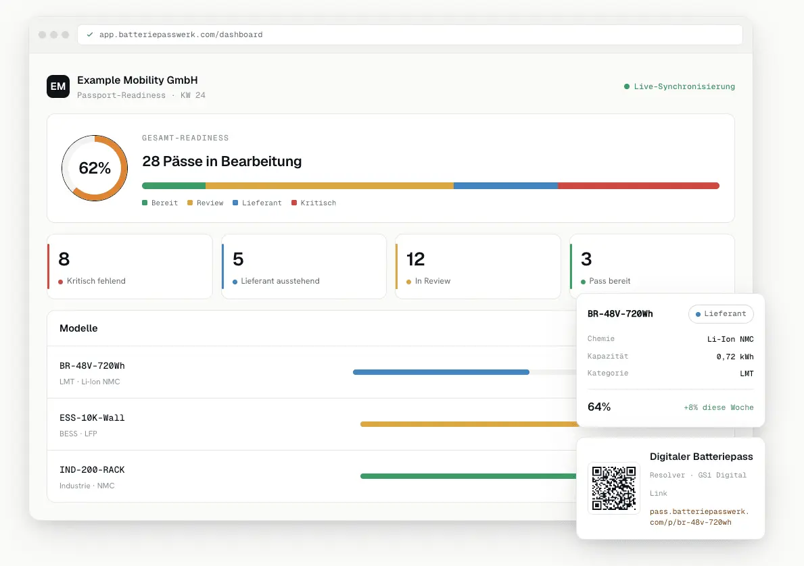
Task: Click the Lieferant status badge in detail card
Action: coord(721,314)
